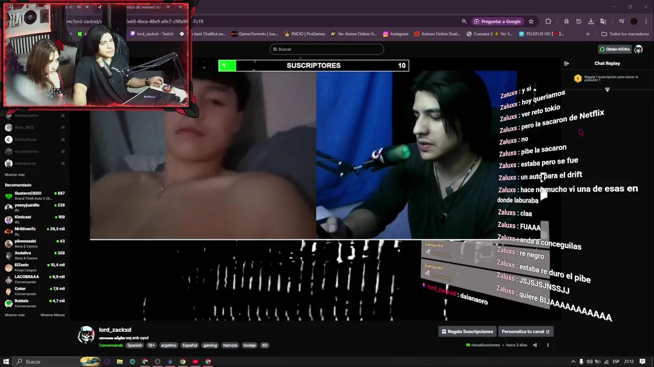
Task: Click Mostrar Menos under recommended channels
Action: (53, 315)
